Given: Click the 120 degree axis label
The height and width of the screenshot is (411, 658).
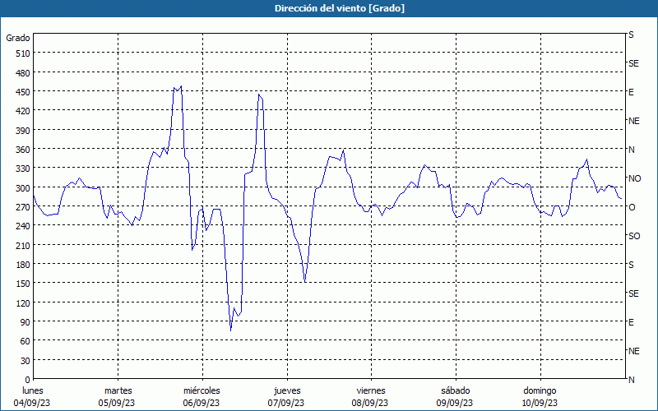Looking at the screenshot, I should tap(23, 302).
